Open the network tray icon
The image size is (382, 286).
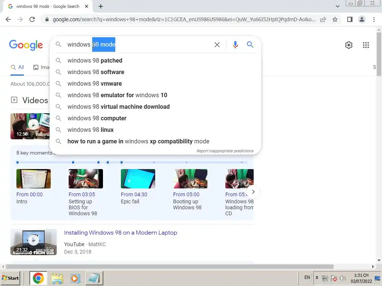tap(325, 278)
